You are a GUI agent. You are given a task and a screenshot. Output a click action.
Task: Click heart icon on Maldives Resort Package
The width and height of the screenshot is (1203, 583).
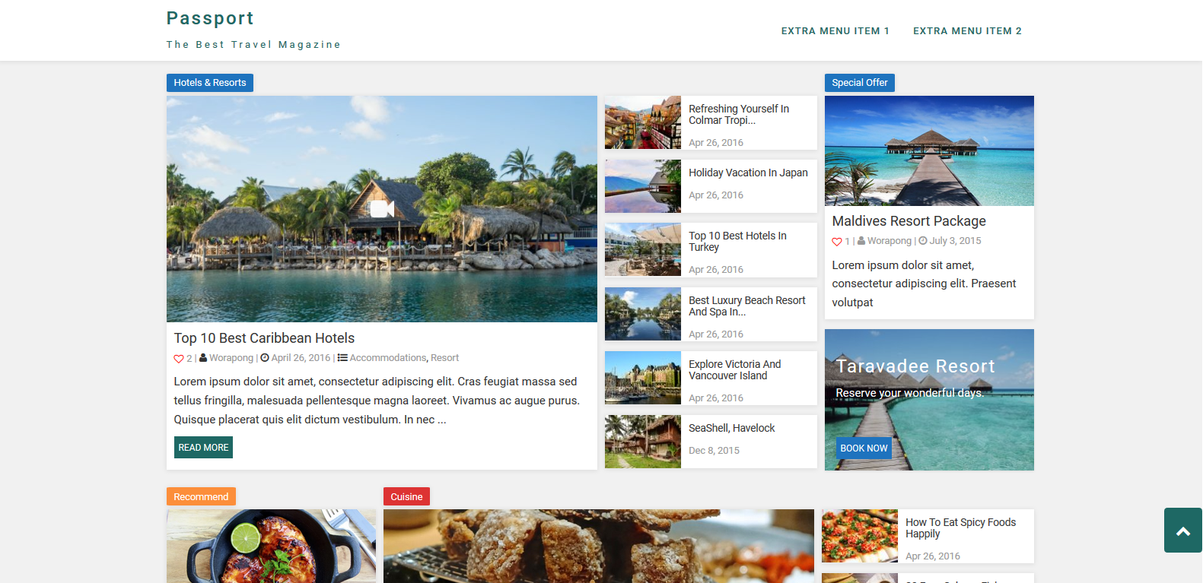coord(837,242)
